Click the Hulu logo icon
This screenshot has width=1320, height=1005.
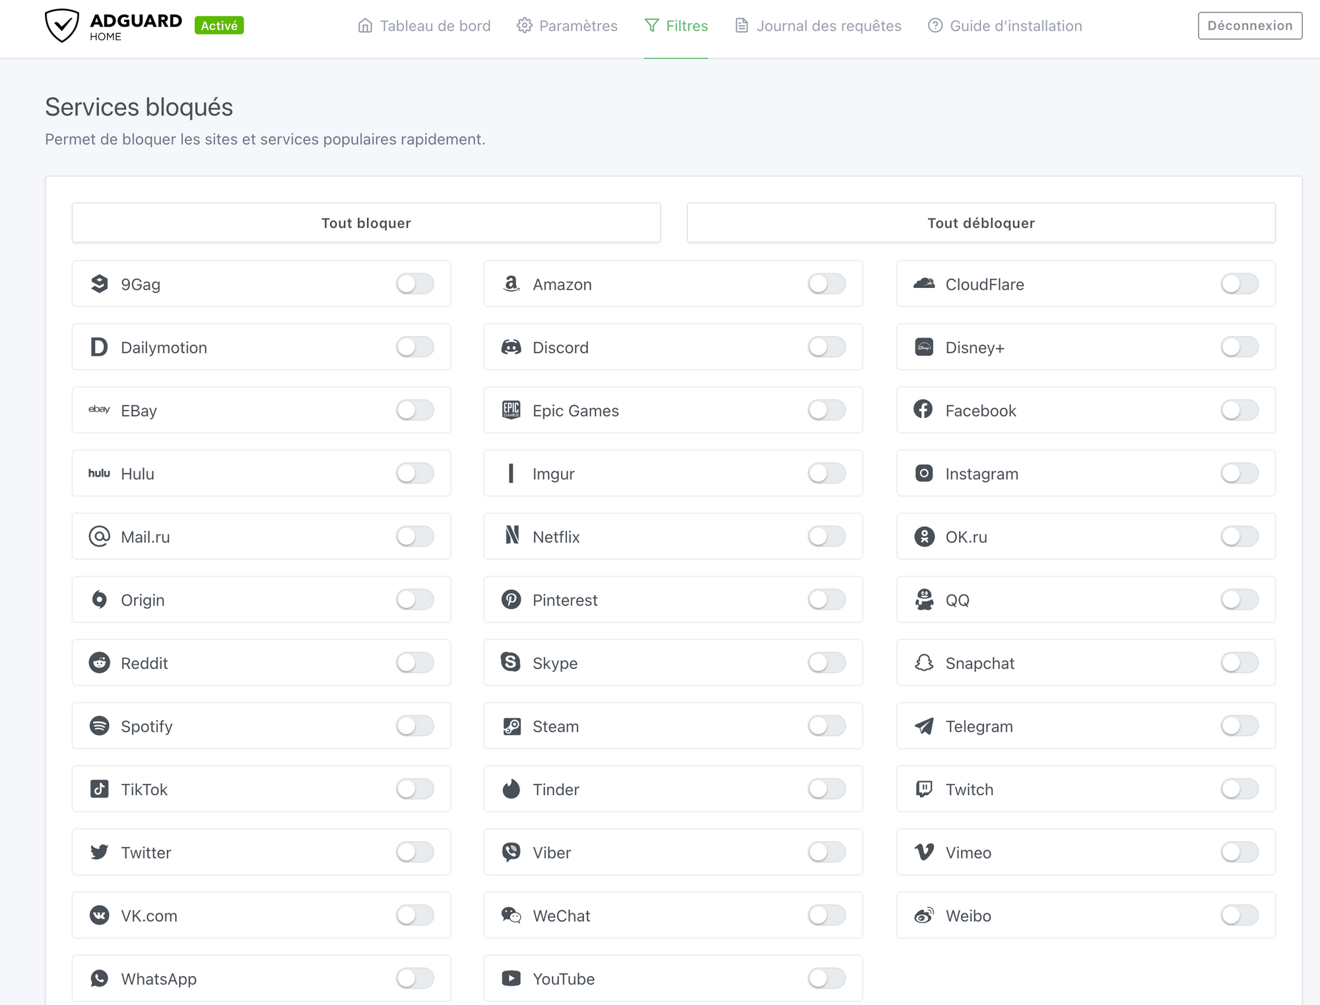[x=99, y=473]
